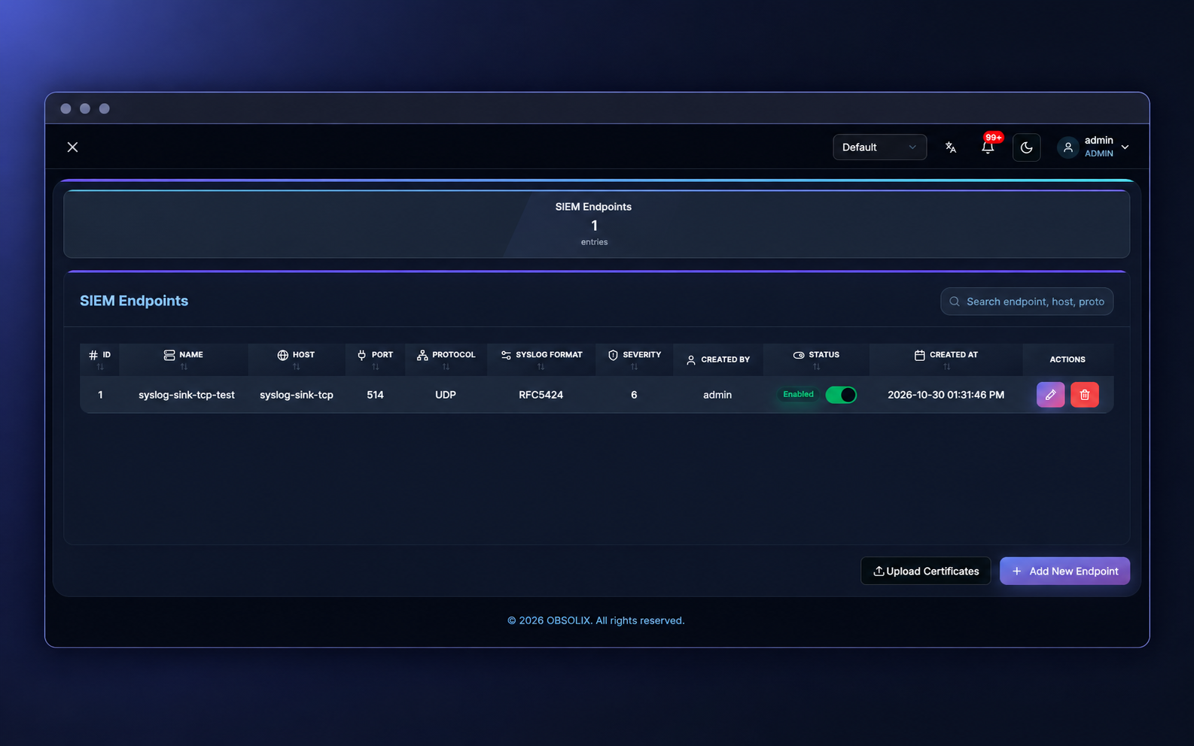
Task: Open the notifications bell showing 99+
Action: coord(988,147)
